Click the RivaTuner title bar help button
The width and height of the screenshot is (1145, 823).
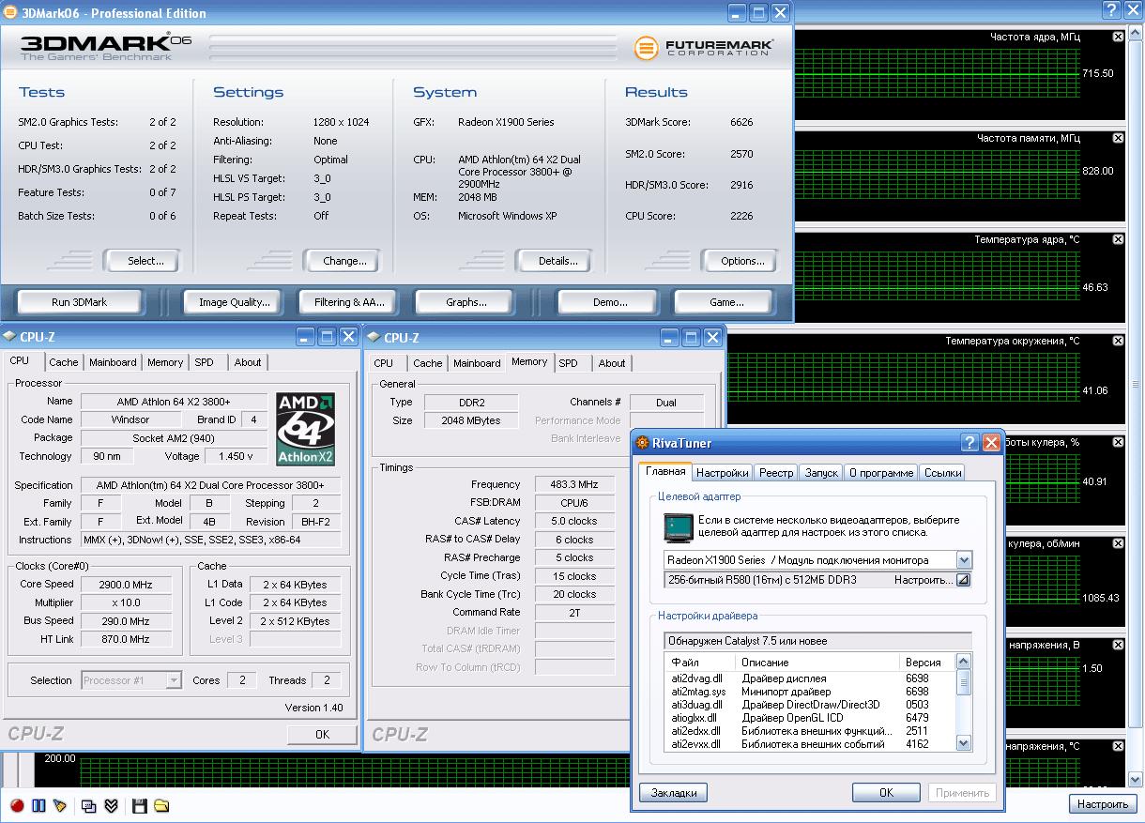pos(969,443)
